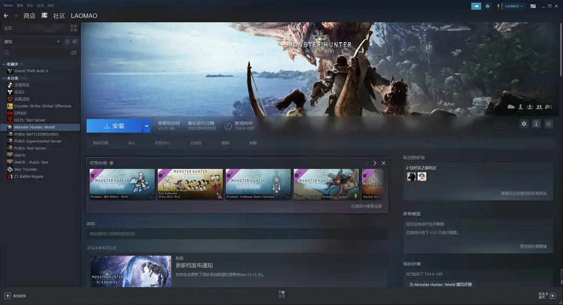Open Pendant: Velkhana Snow Talisman DLC

258,184
